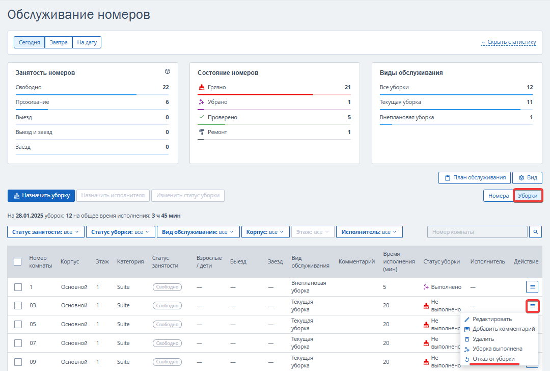Click the help question-mark icon in Занятость номеров
The width and height of the screenshot is (550, 371).
click(x=168, y=72)
